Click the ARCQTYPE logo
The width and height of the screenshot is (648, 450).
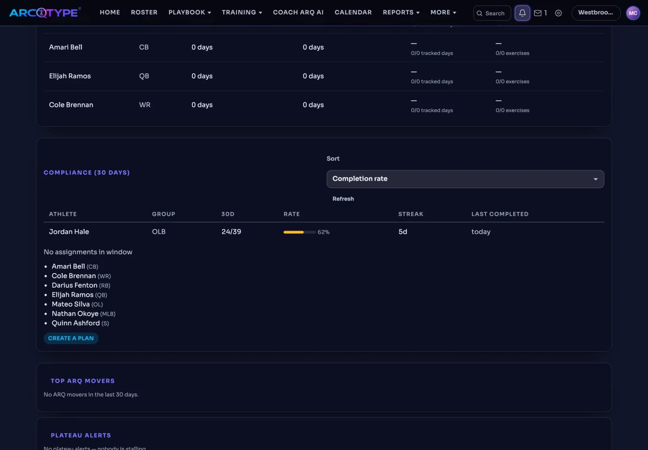(x=45, y=13)
